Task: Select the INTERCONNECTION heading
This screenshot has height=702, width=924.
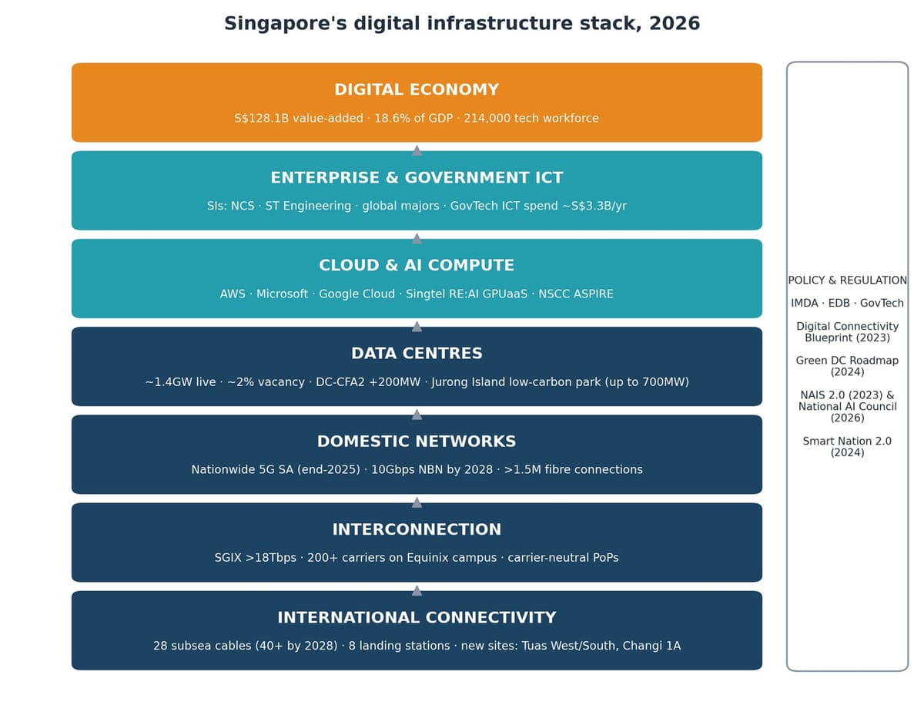Action: point(417,529)
